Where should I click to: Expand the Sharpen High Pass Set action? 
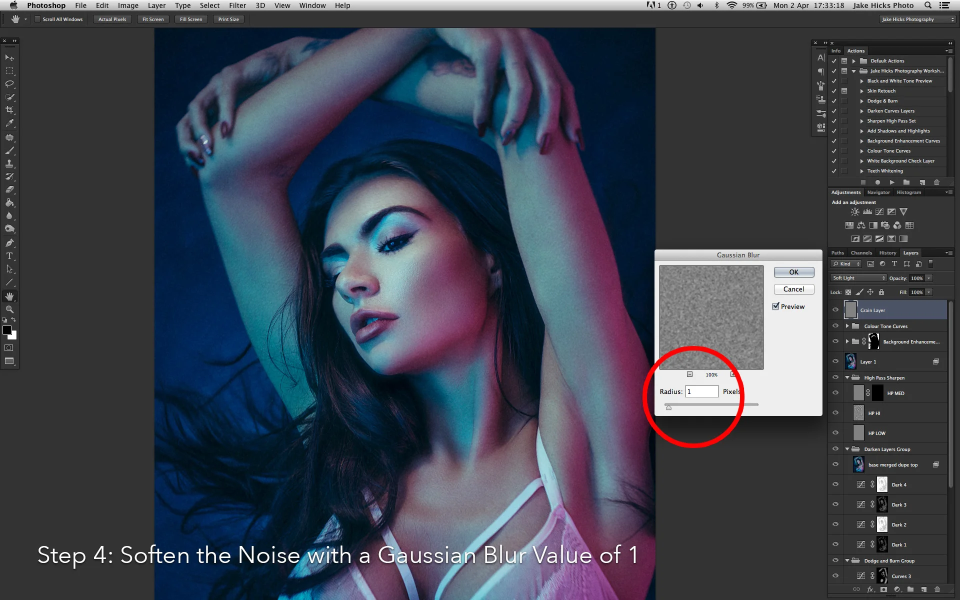(x=861, y=121)
